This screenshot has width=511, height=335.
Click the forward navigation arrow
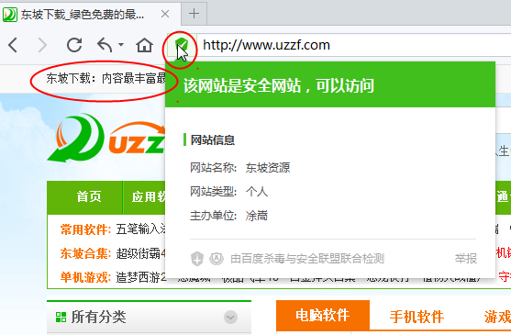tap(43, 45)
